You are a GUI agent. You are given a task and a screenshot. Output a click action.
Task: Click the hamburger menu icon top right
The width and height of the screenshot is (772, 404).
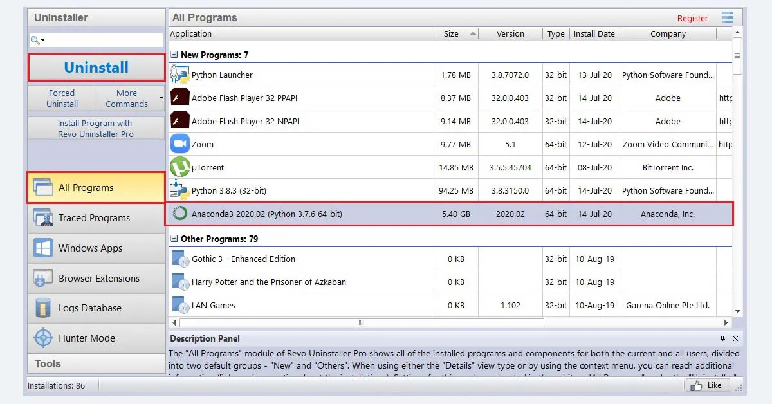point(728,17)
